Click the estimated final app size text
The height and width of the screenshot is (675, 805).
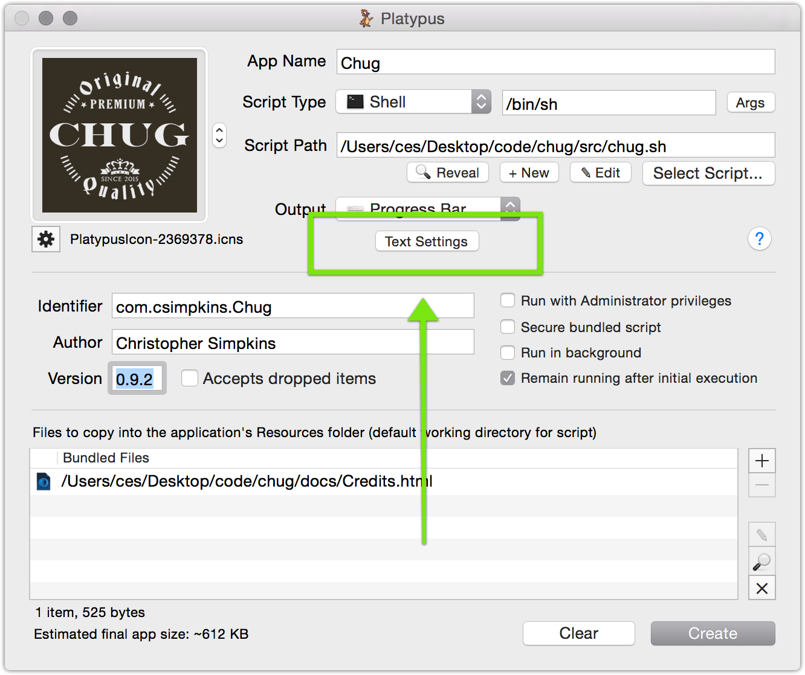click(x=141, y=634)
